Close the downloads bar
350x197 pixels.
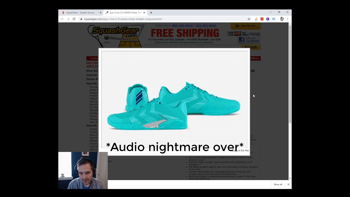point(288,184)
